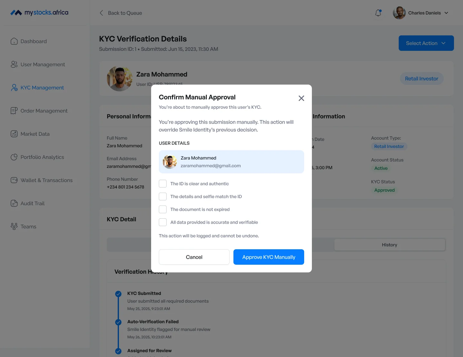This screenshot has width=463, height=357.
Task: Click the Retail Investor badge in profile header
Action: pyautogui.click(x=422, y=79)
